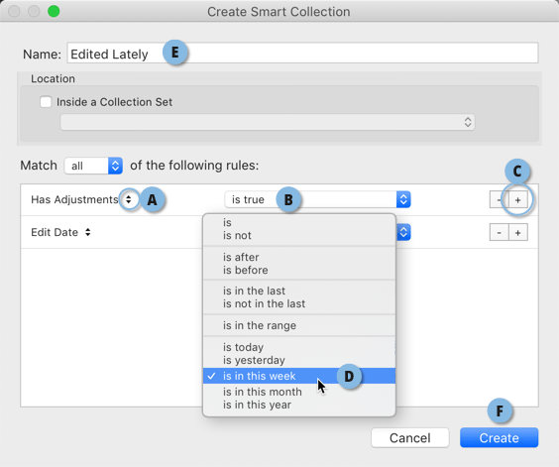This screenshot has width=559, height=467.
Task: Click the green zoom window button
Action: pos(54,11)
